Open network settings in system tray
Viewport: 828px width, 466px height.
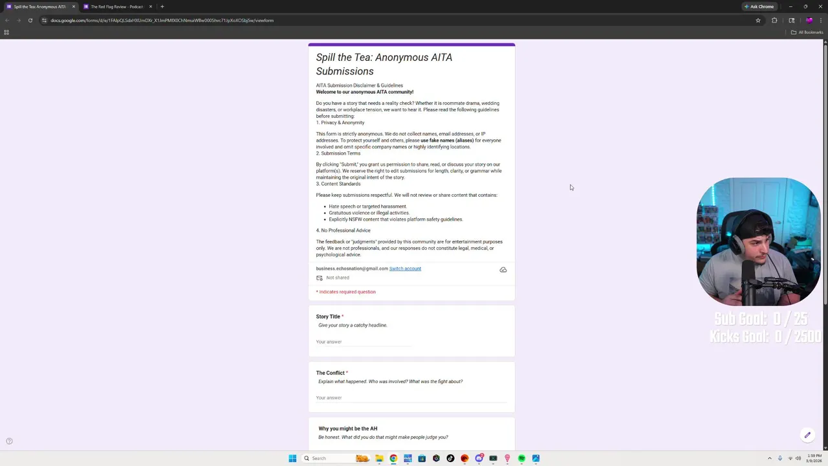[790, 458]
